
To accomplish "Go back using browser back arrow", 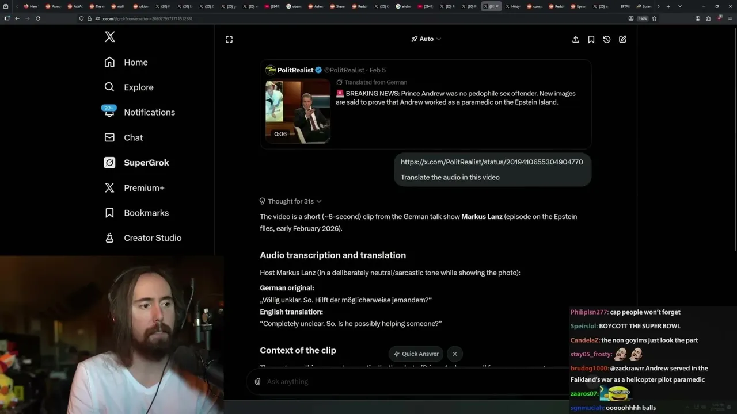I will 17,18.
